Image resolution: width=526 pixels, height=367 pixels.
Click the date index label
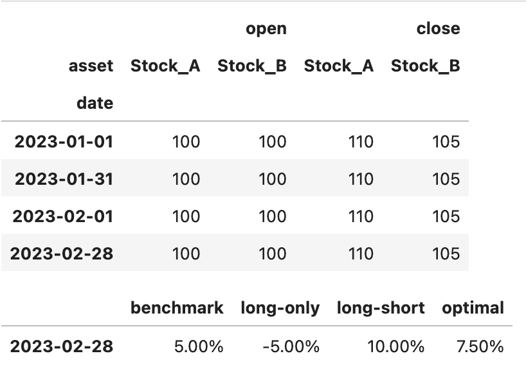pyautogui.click(x=95, y=103)
